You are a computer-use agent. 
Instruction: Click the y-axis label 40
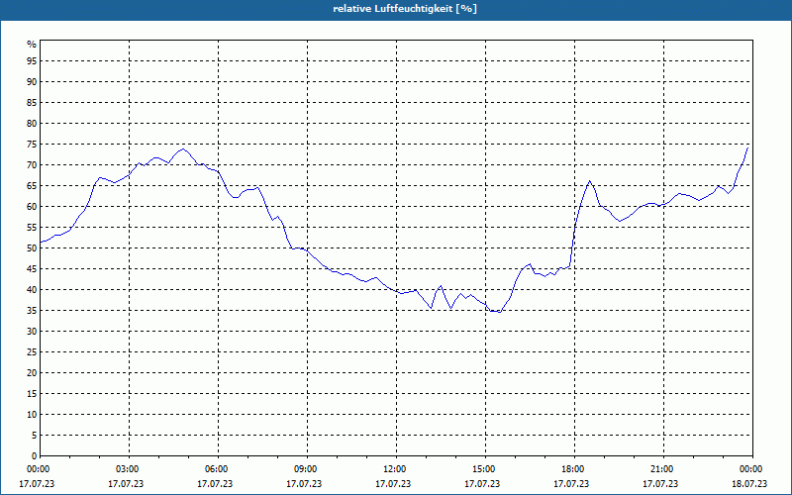32,289
